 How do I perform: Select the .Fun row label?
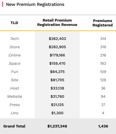pos(14,72)
